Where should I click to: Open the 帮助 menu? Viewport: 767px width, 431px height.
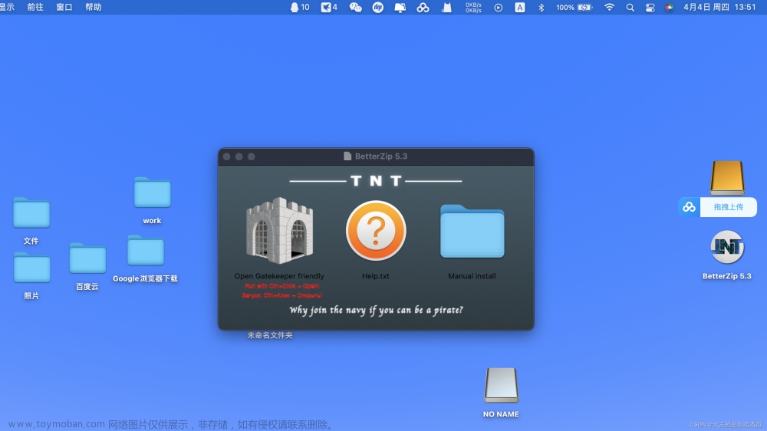(93, 8)
